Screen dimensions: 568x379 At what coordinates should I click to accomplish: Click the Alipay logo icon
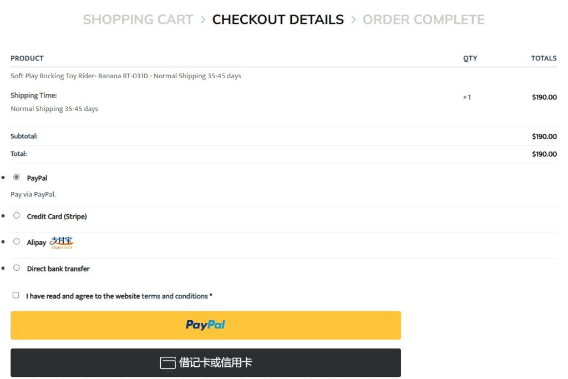coord(62,242)
